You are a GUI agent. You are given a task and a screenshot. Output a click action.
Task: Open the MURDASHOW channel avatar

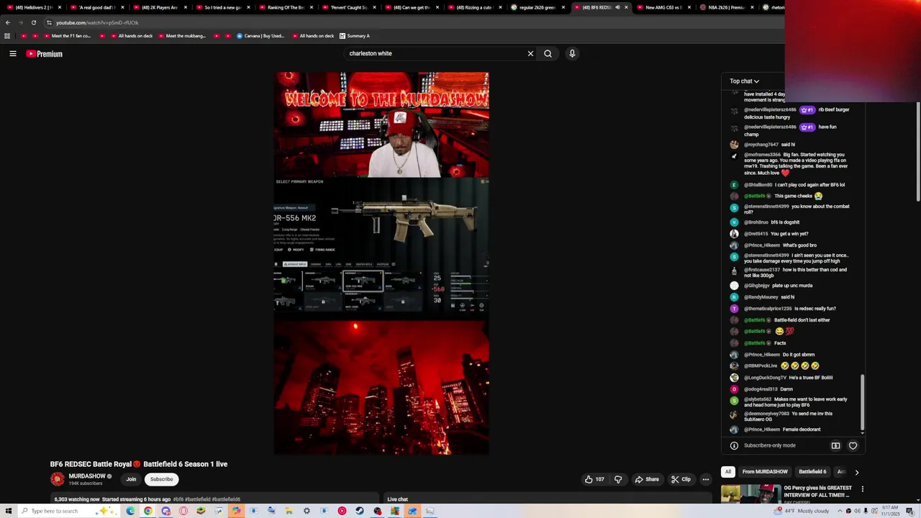pos(57,479)
